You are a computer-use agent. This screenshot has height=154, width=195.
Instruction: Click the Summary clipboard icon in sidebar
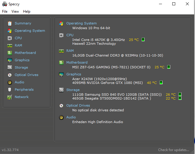10,23
